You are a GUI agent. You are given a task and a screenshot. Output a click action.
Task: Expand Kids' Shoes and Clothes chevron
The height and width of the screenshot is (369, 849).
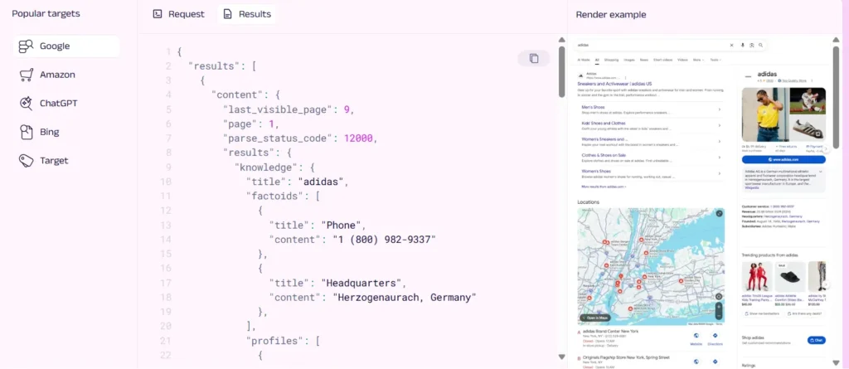coord(719,126)
